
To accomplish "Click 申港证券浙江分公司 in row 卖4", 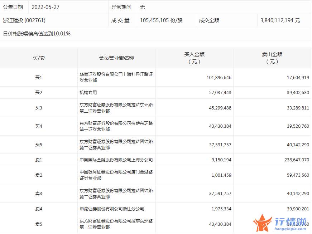I will pyautogui.click(x=112, y=209).
